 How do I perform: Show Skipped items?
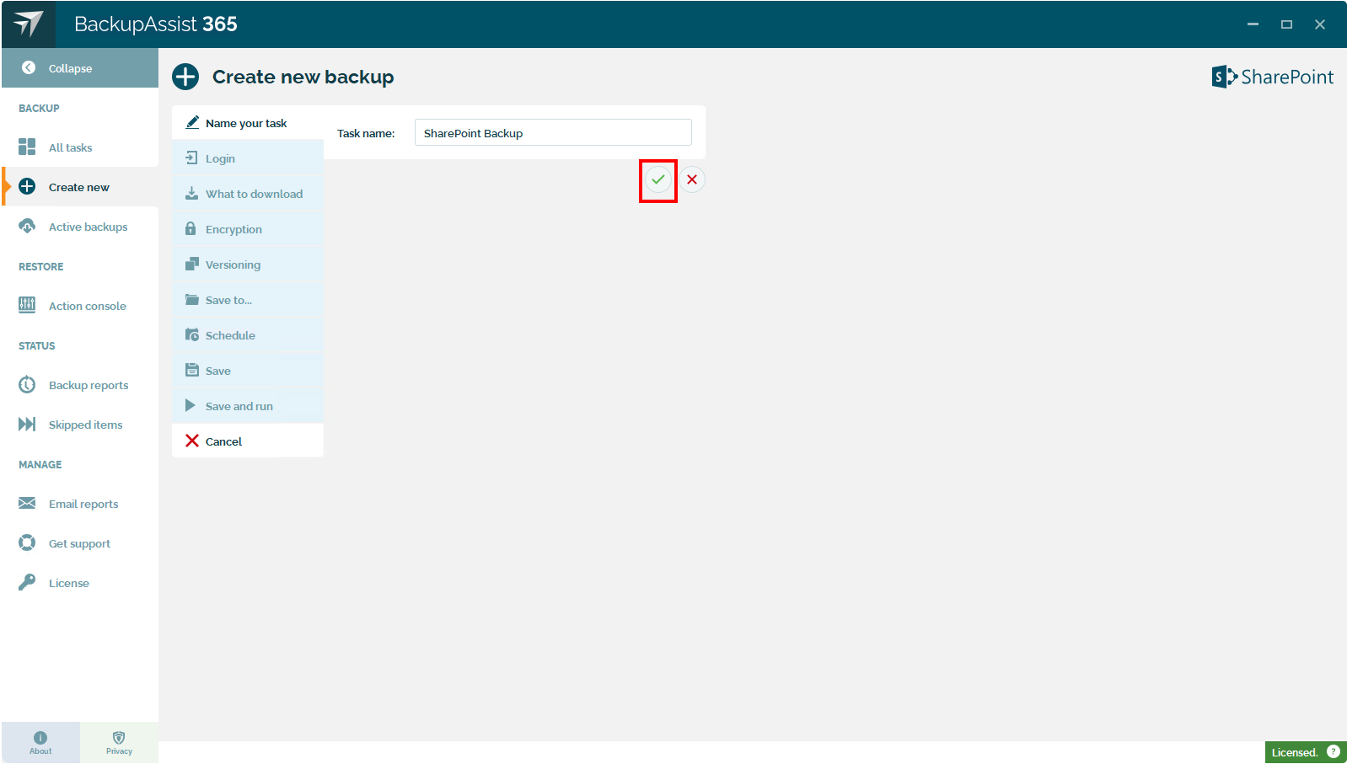(79, 425)
